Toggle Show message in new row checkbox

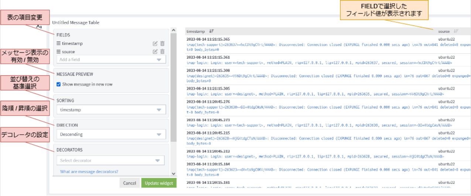coord(59,84)
